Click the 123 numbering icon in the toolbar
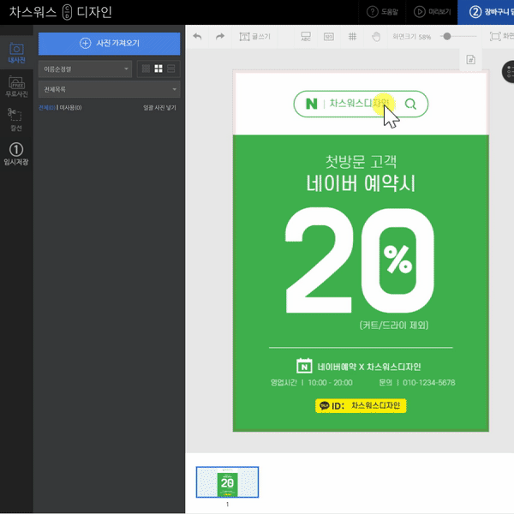Image resolution: width=514 pixels, height=514 pixels. pyautogui.click(x=328, y=36)
